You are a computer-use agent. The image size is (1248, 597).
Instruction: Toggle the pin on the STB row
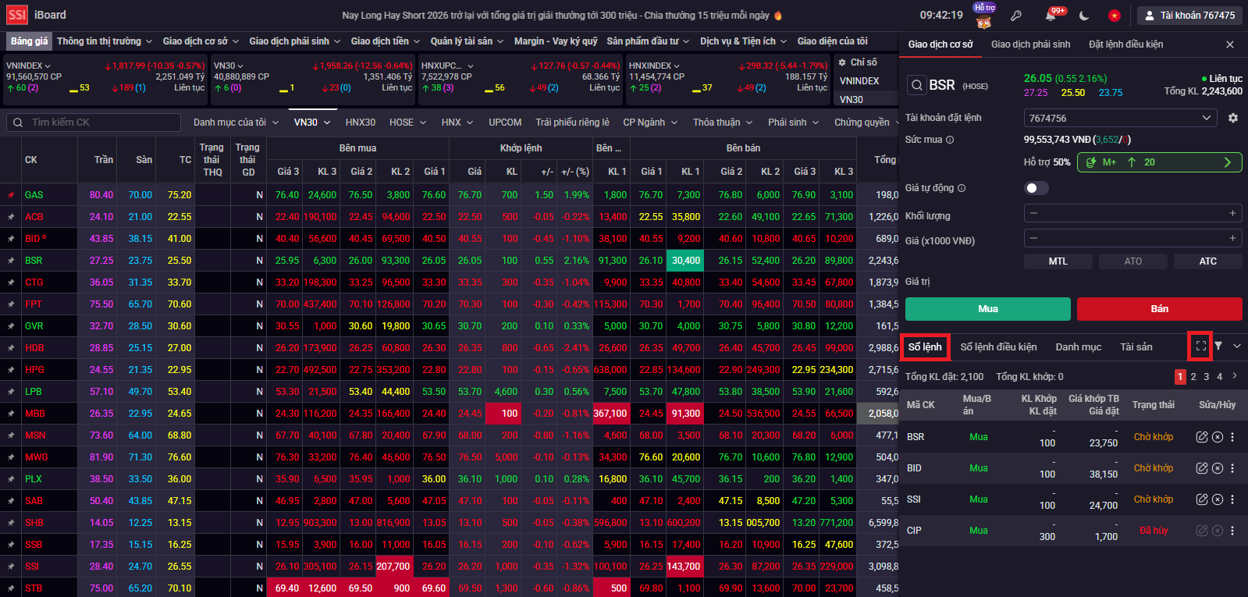coord(11,588)
